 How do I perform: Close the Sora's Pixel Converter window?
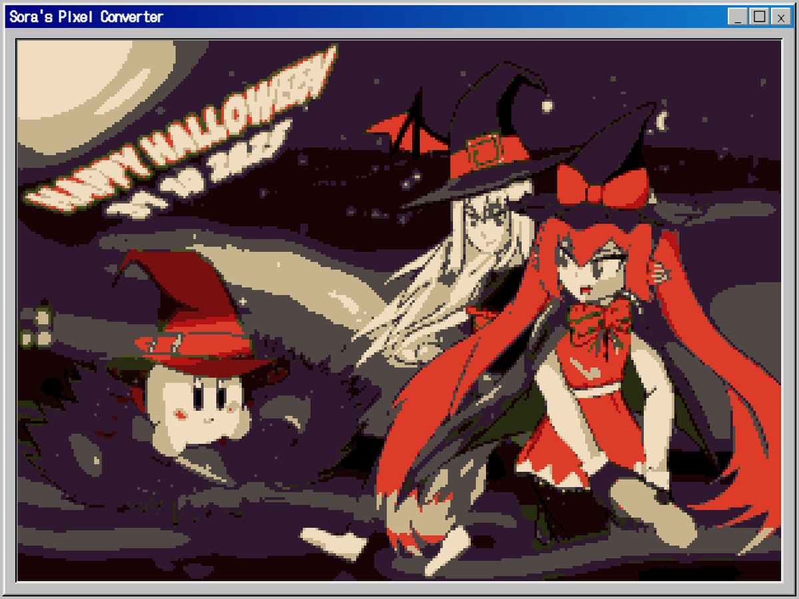(x=780, y=17)
